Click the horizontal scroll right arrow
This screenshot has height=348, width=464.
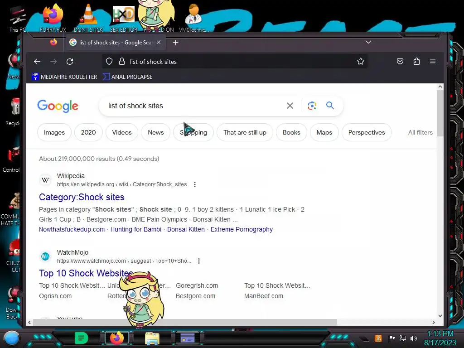[x=434, y=322]
